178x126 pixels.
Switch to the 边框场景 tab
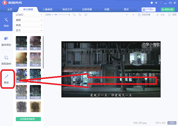(x=87, y=10)
